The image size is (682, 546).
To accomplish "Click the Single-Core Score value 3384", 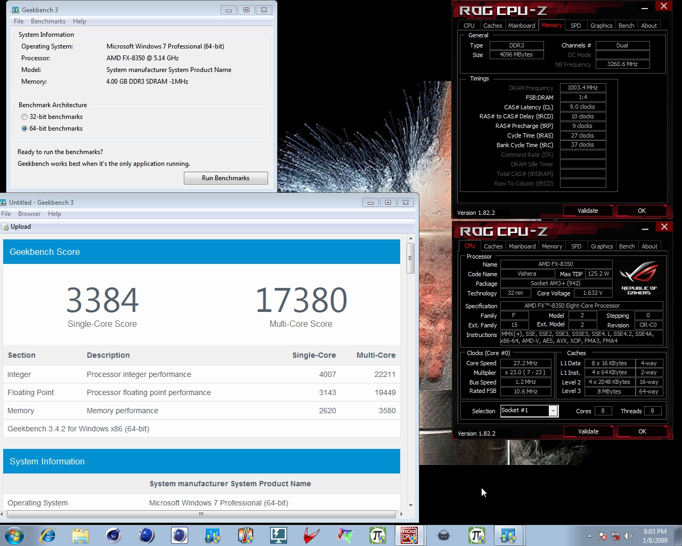I will pos(102,300).
